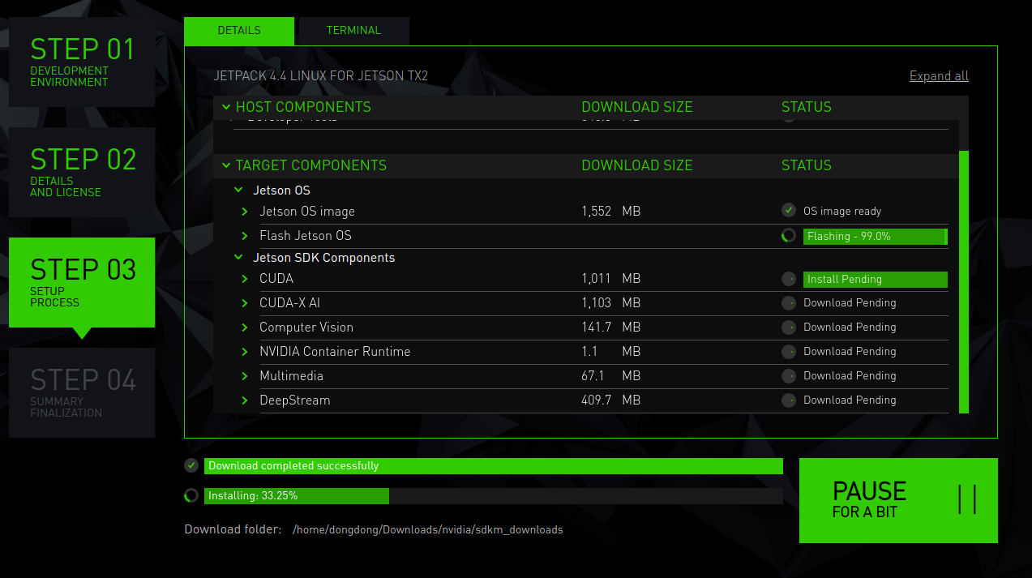
Task: Click the components list vertical scrollbar
Action: click(964, 281)
